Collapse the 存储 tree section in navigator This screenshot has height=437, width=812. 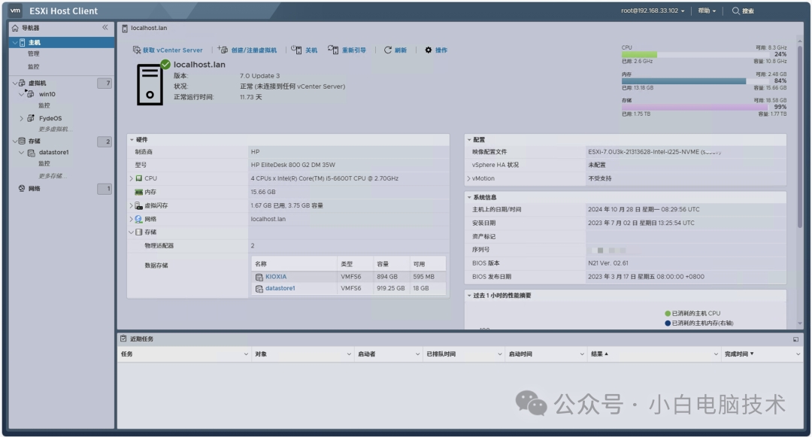[x=14, y=141]
